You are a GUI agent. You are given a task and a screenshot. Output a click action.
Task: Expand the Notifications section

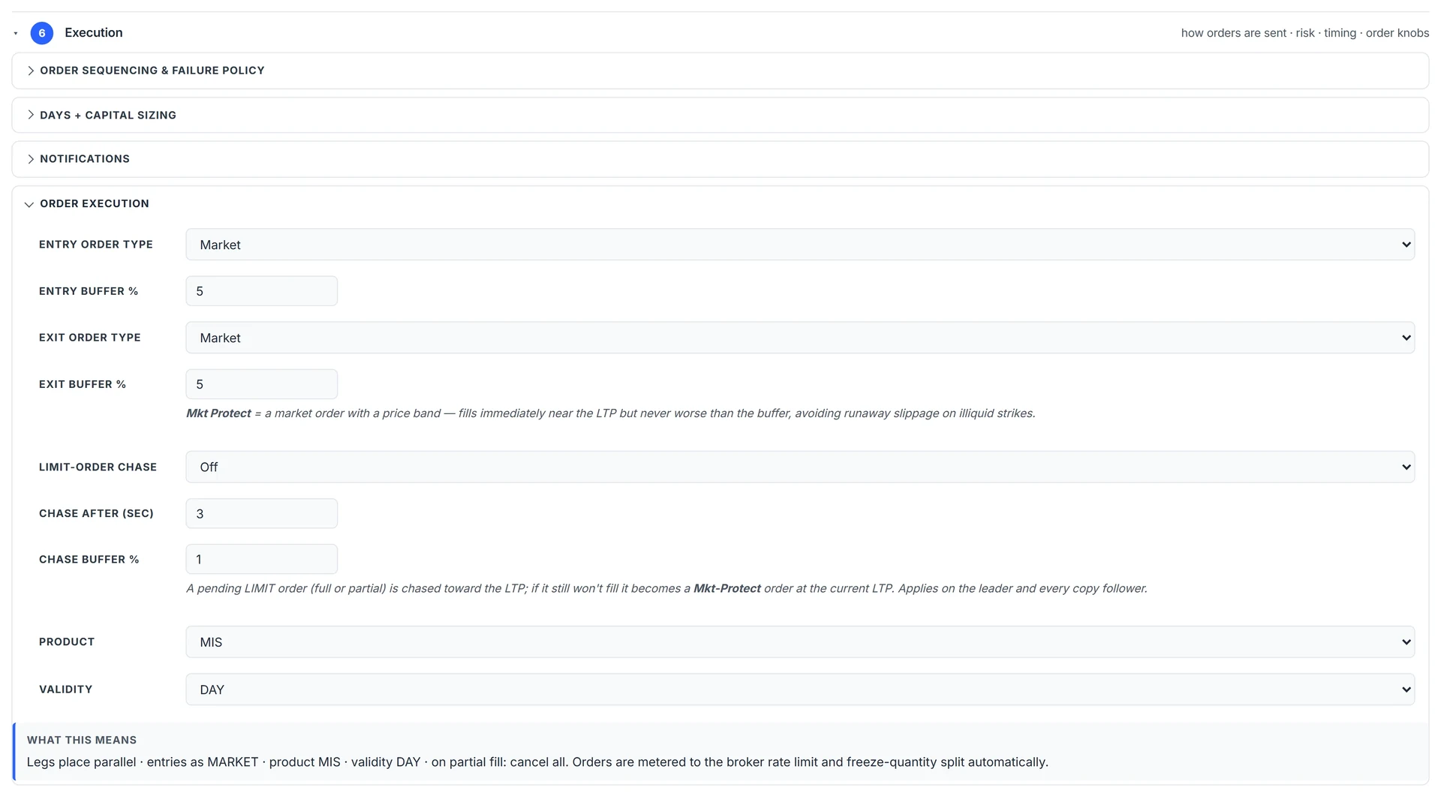click(720, 159)
